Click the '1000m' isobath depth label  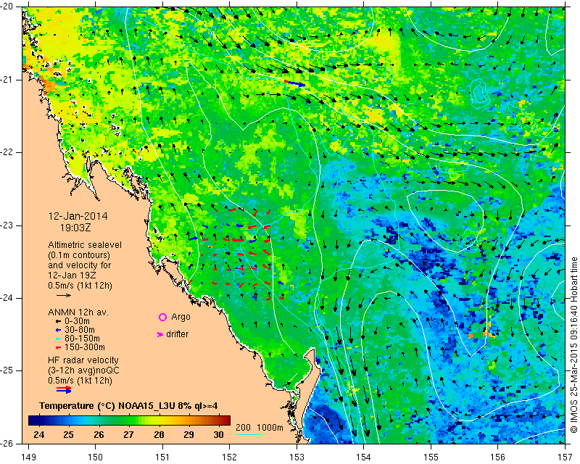tap(270, 428)
